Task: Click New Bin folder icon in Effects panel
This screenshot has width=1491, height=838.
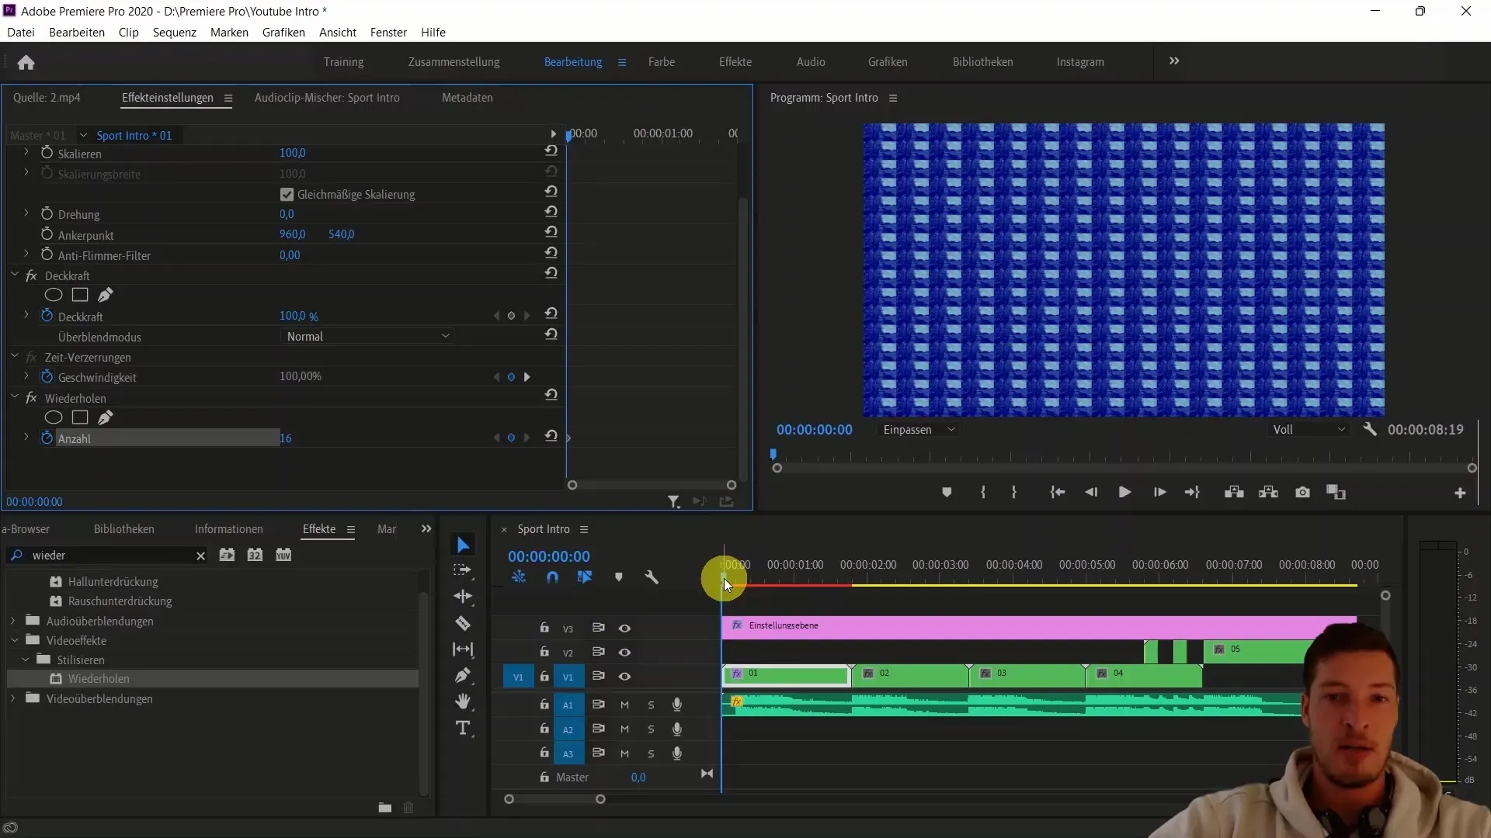Action: click(385, 808)
